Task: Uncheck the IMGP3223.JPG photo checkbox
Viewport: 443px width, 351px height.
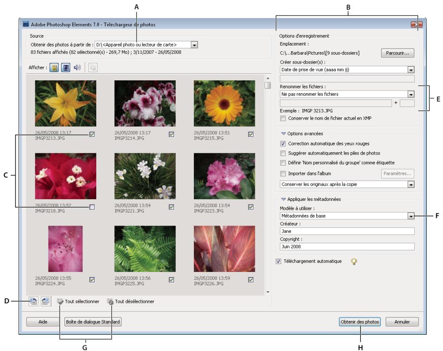Action: [x=251, y=207]
